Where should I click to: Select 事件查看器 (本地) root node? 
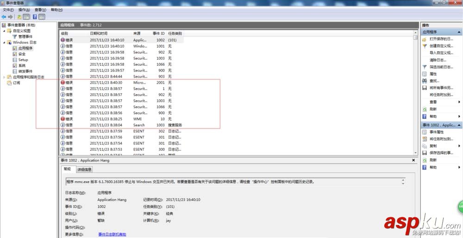(21, 25)
